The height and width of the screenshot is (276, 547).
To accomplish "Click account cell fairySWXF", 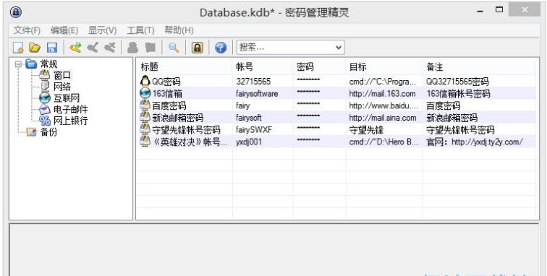I will pyautogui.click(x=254, y=130).
